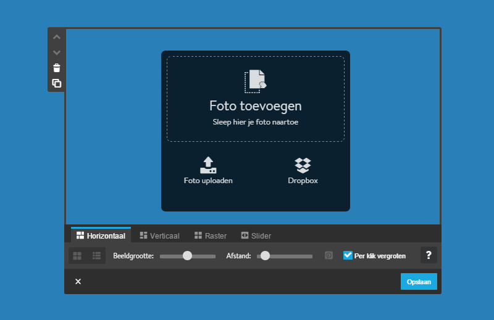Switch to the Verticaal layout tab
Screen dimensions: 494x320
coord(160,236)
